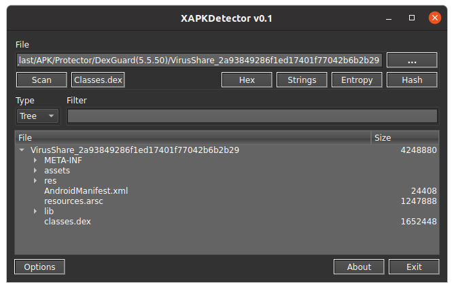Open the Classes.dex viewer button
The width and height of the screenshot is (454, 289).
(x=98, y=80)
